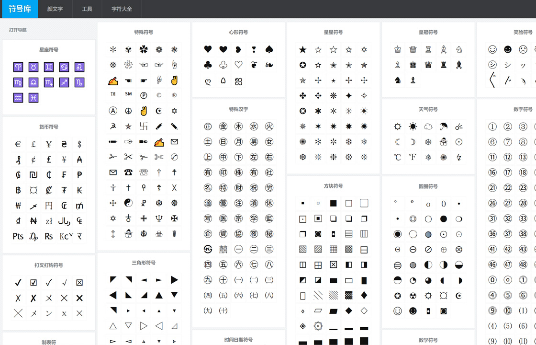The image size is (536, 345).
Task: Select the frowning face symbol
Action: point(523,50)
